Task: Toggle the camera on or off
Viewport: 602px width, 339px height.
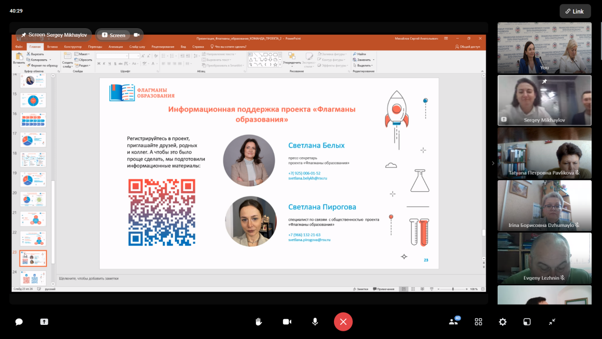Action: 287,322
